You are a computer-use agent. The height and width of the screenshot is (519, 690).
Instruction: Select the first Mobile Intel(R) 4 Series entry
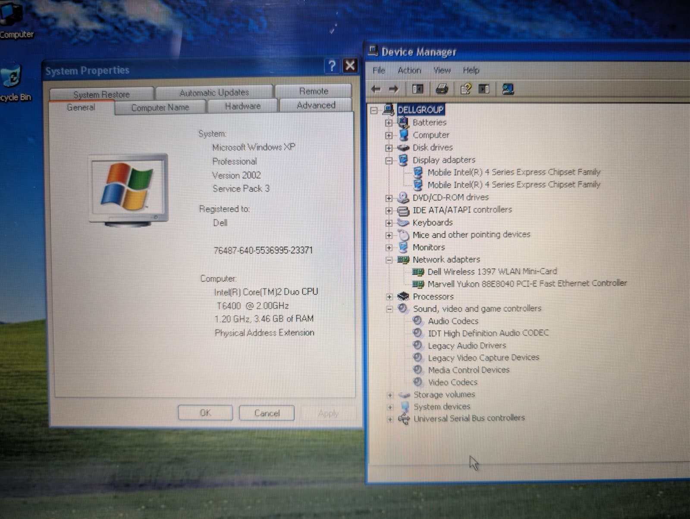514,172
